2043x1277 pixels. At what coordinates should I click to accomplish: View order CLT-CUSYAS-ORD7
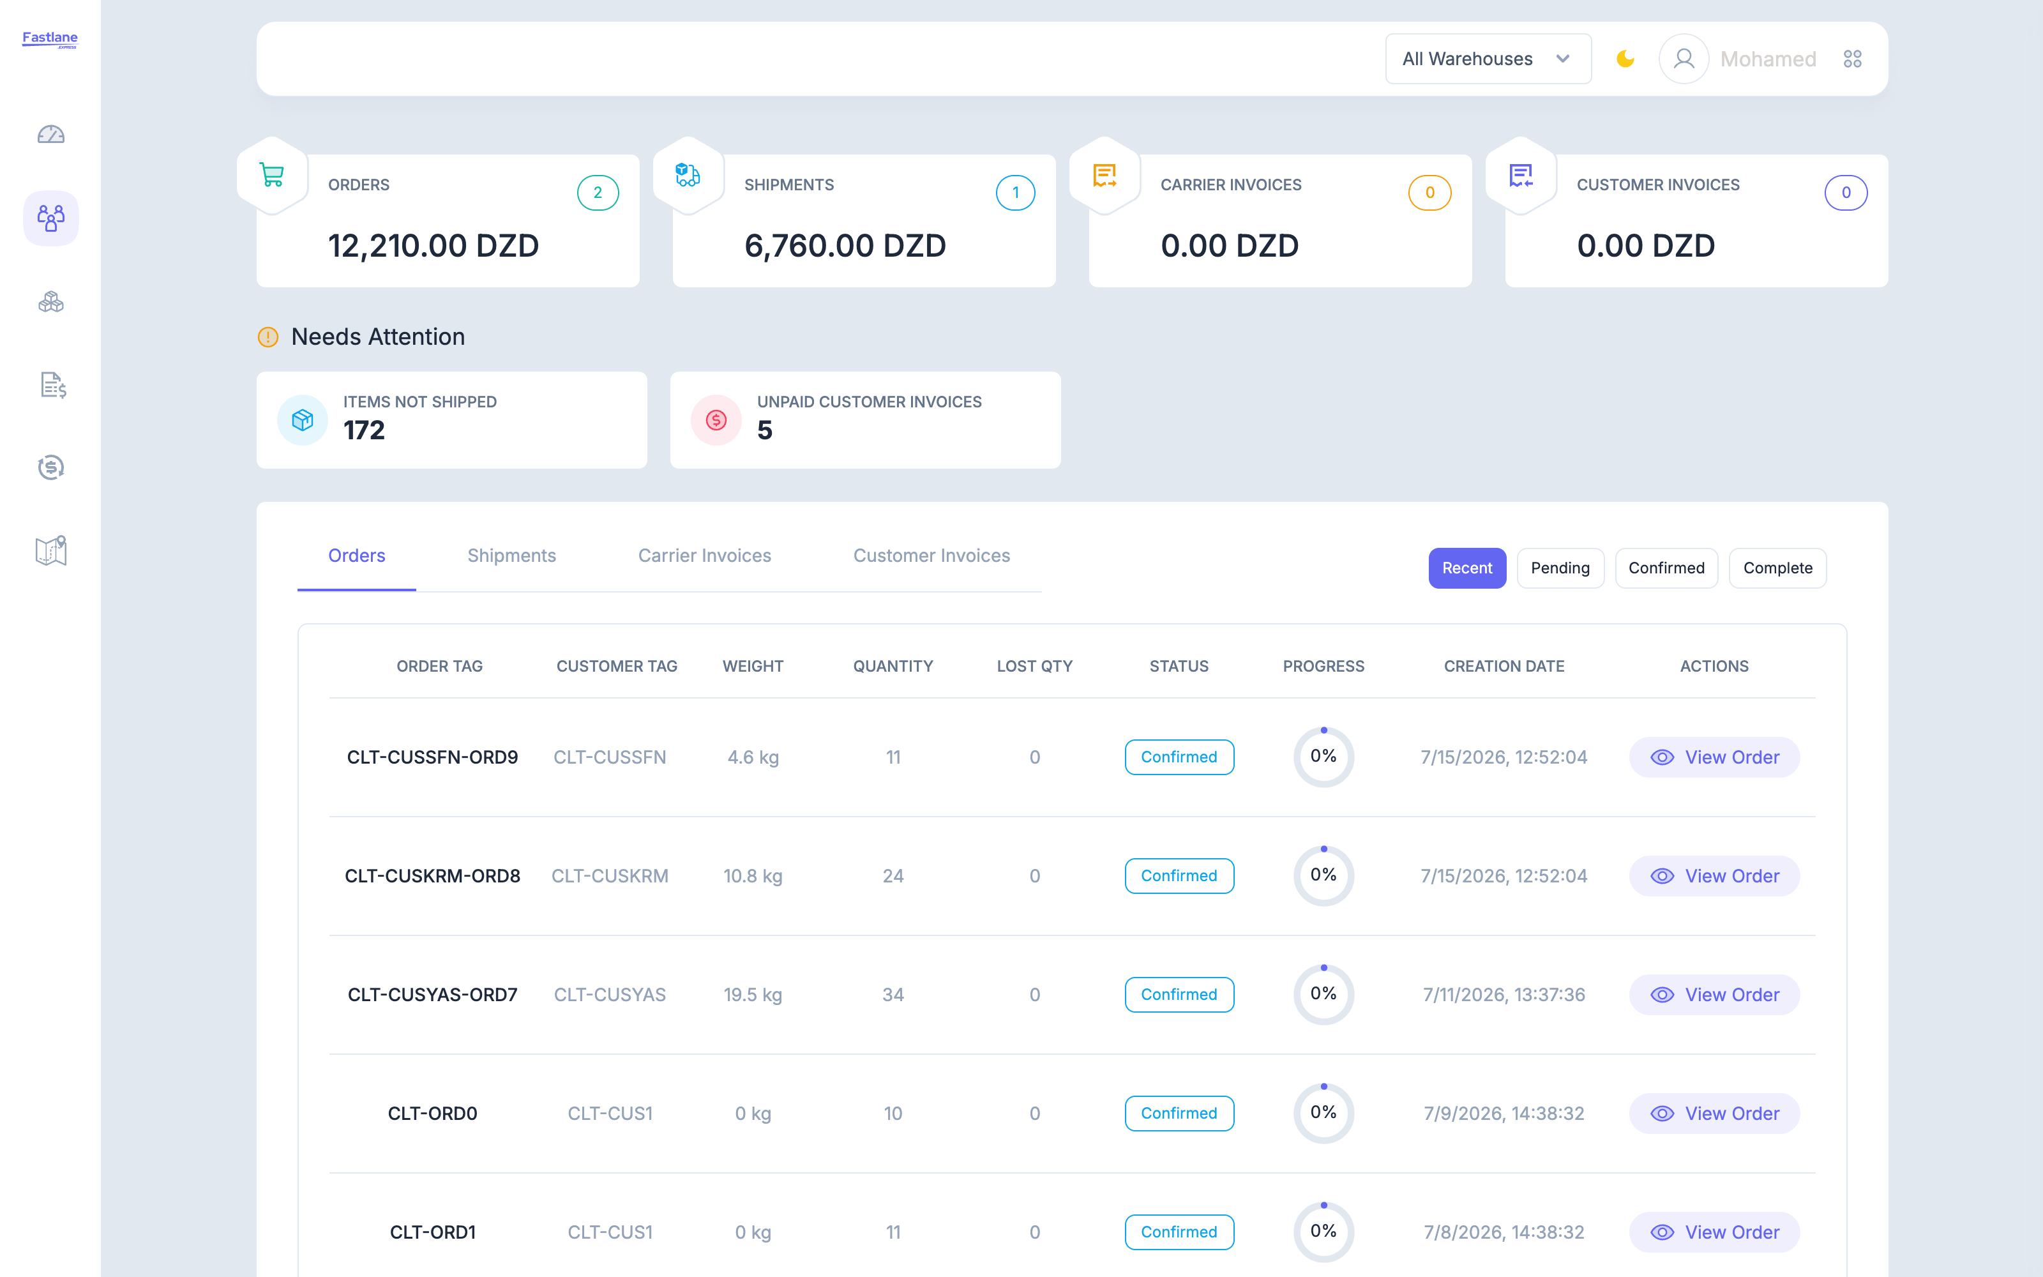click(x=1715, y=995)
